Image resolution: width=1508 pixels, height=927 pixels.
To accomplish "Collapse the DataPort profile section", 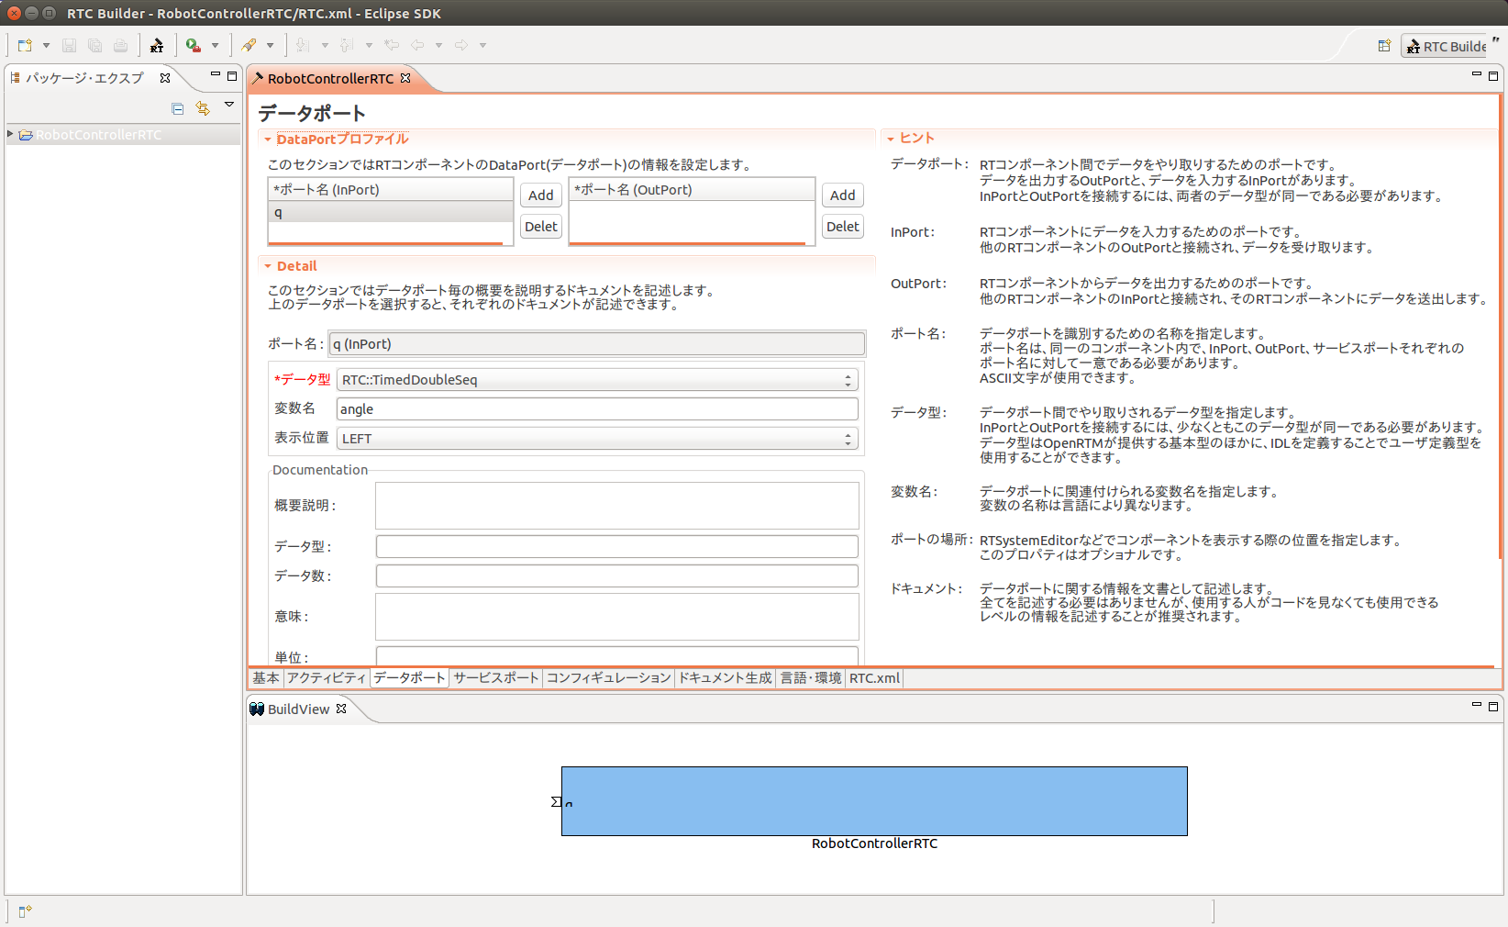I will tap(268, 140).
